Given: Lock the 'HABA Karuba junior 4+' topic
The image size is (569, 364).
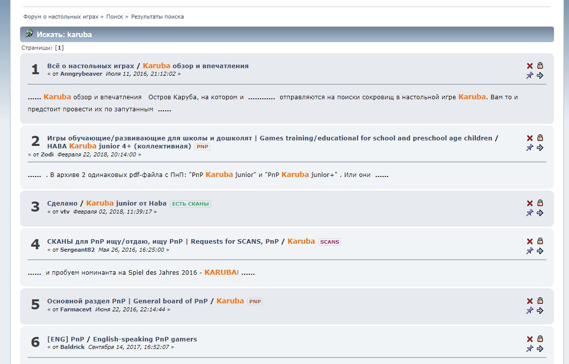Looking at the screenshot, I should tap(540, 137).
